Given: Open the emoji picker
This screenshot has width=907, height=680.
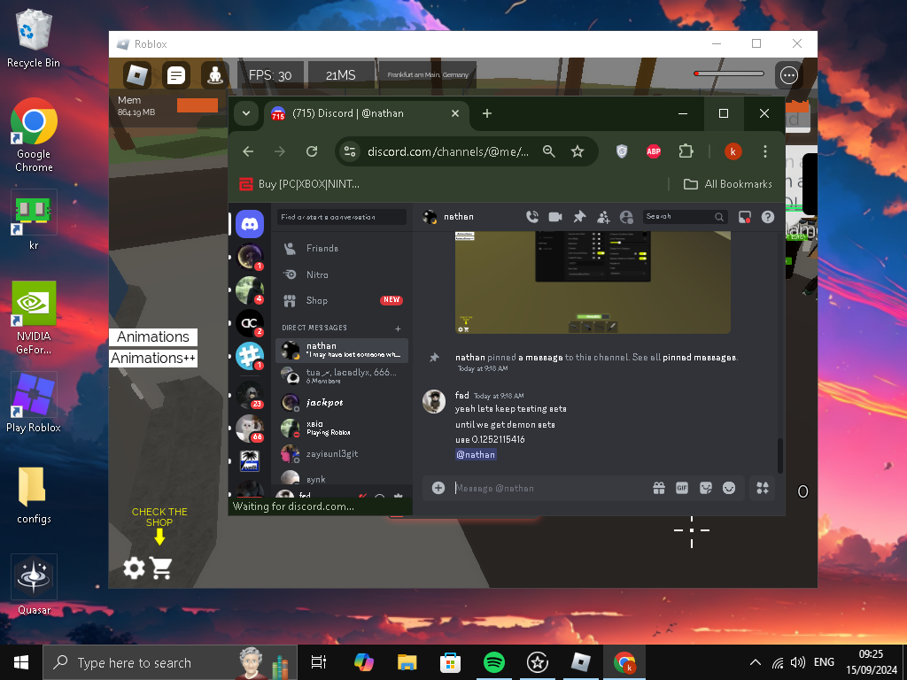Looking at the screenshot, I should pos(729,488).
